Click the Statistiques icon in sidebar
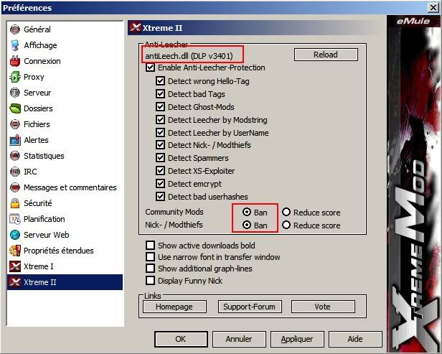 click(x=15, y=156)
